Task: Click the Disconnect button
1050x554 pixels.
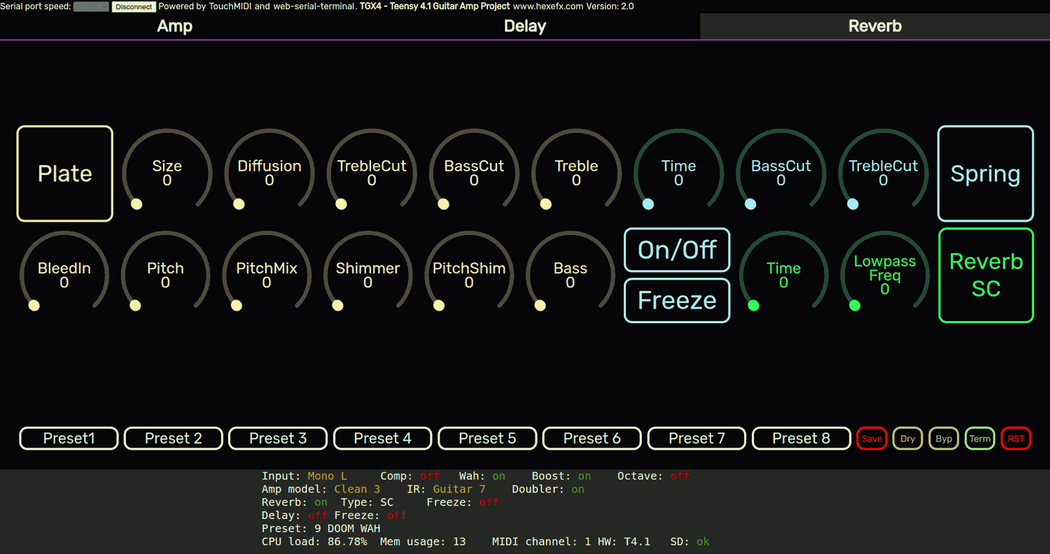Action: [134, 6]
